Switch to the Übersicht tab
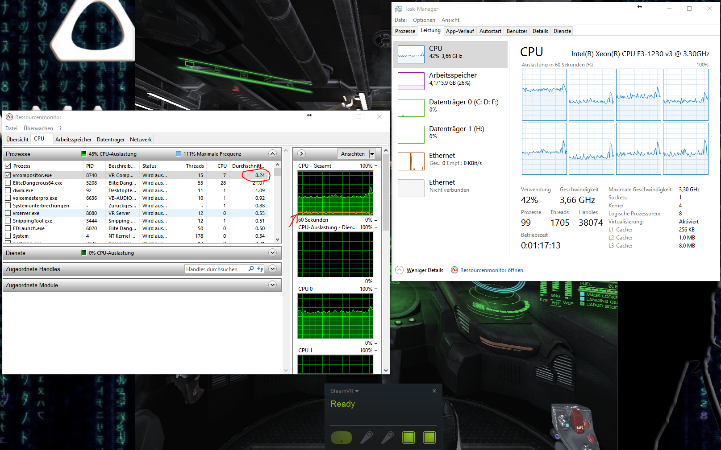 [17, 140]
